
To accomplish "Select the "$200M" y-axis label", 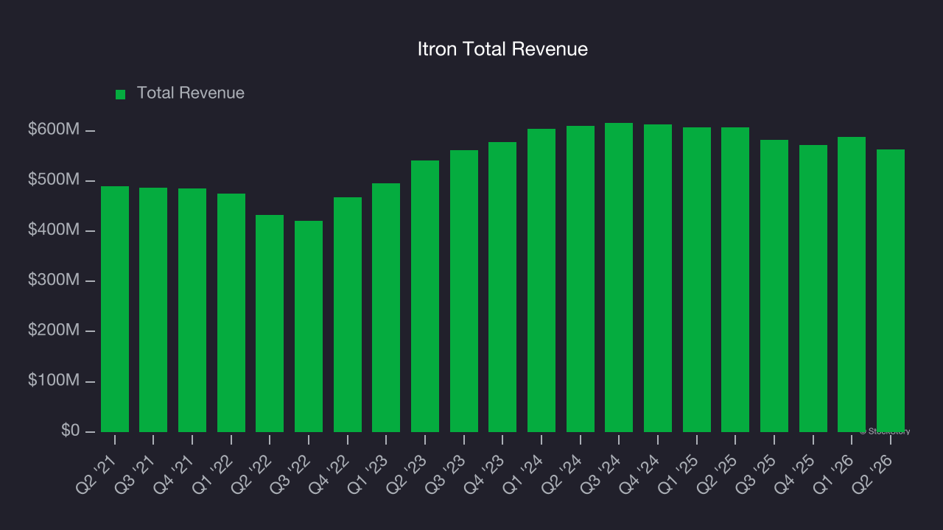I will pyautogui.click(x=53, y=331).
